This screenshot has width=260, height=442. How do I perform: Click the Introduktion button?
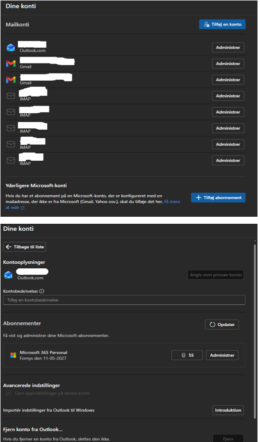point(228,410)
